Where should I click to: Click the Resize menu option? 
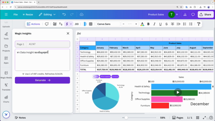click(x=28, y=14)
